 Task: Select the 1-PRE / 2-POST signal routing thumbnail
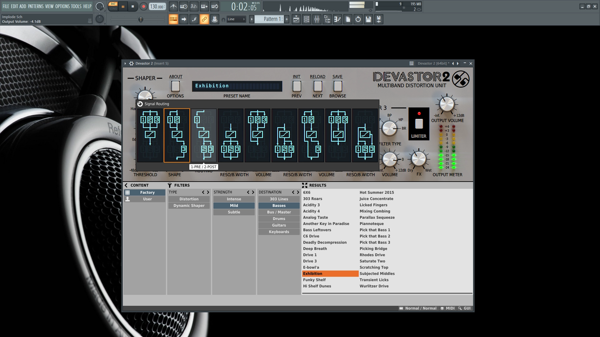(204, 135)
